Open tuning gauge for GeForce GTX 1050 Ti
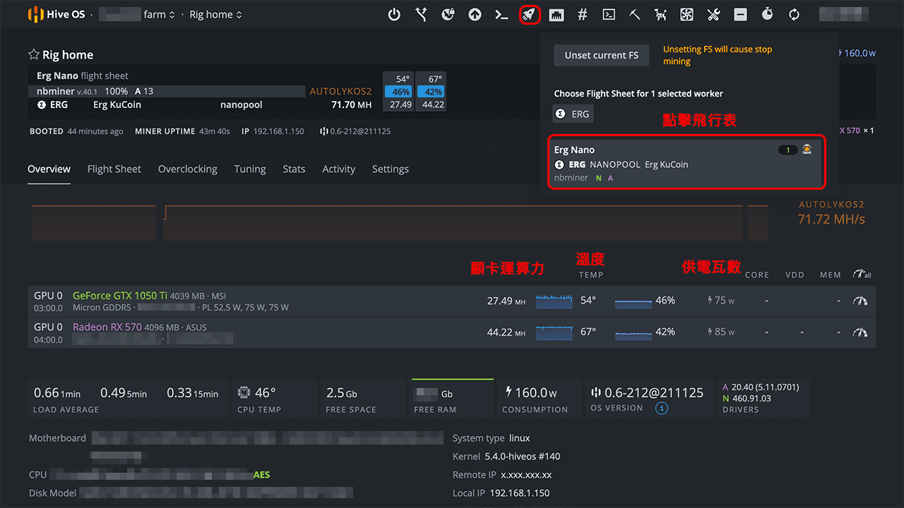Screen dimensions: 904x508 tap(860, 301)
